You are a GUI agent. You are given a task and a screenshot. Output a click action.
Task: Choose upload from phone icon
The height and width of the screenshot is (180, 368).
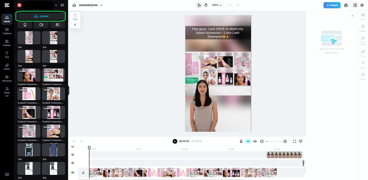25,25
